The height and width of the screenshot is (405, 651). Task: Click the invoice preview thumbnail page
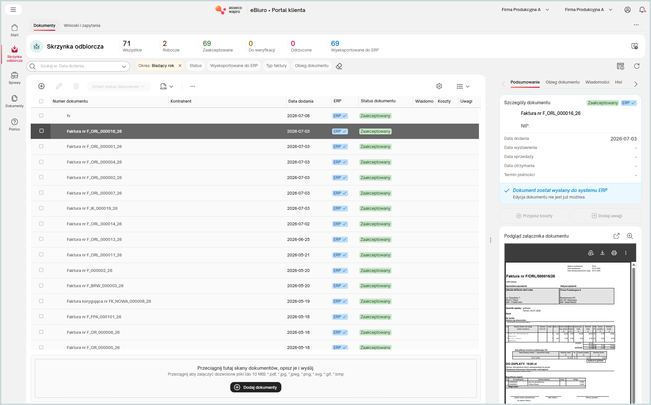pos(568,333)
